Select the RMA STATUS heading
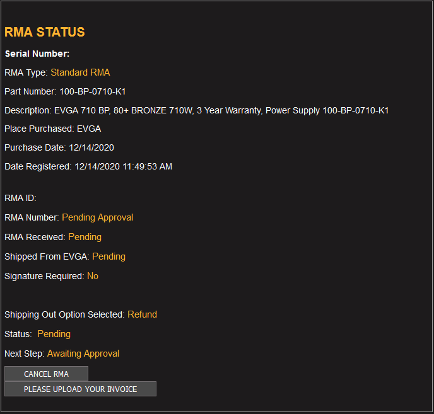The width and height of the screenshot is (434, 414). coord(45,32)
